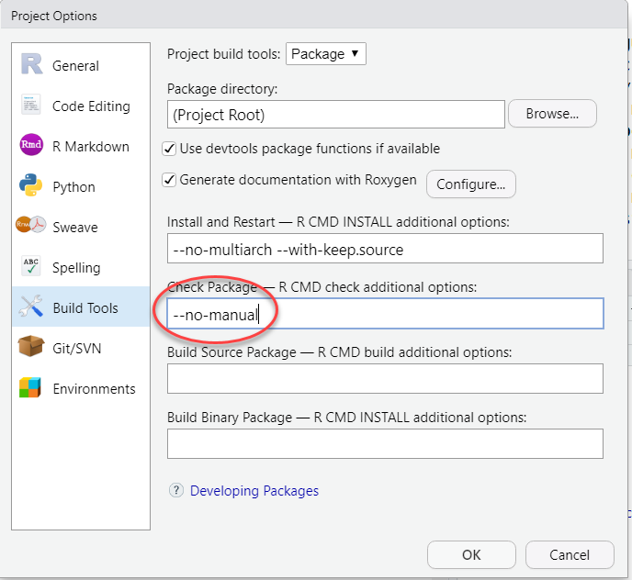Click the Spelling ABC icon
Screen dimensions: 632x580
31,267
